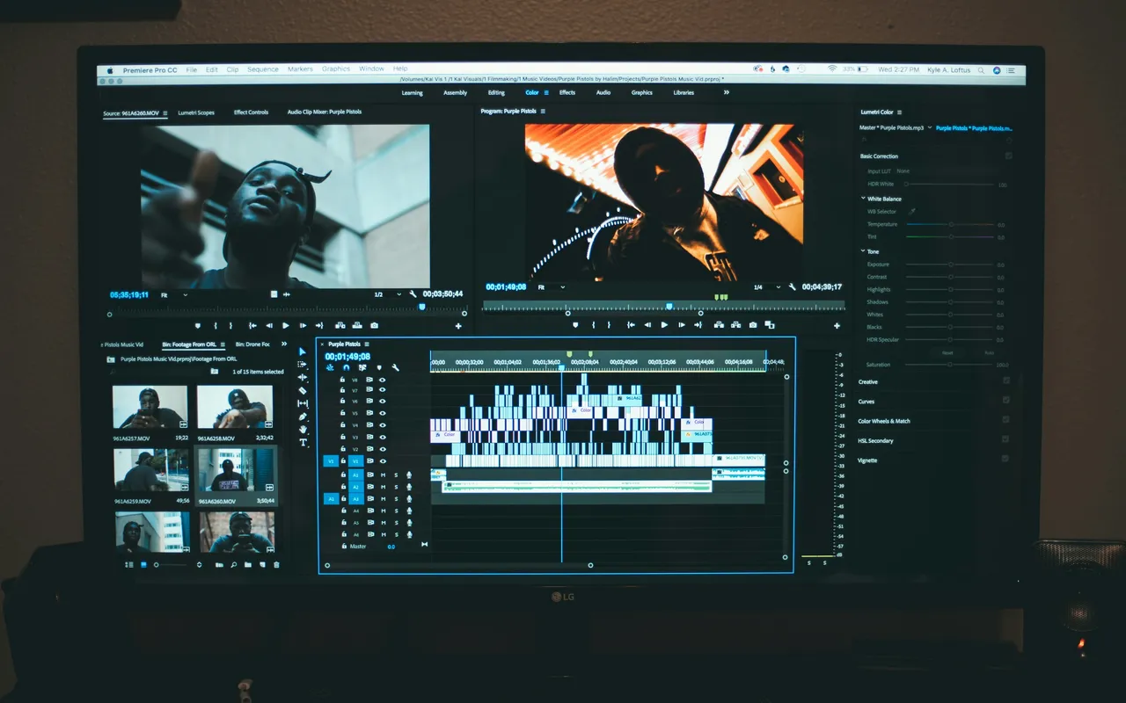
Task: Toggle V1 track output eye
Action: click(382, 460)
